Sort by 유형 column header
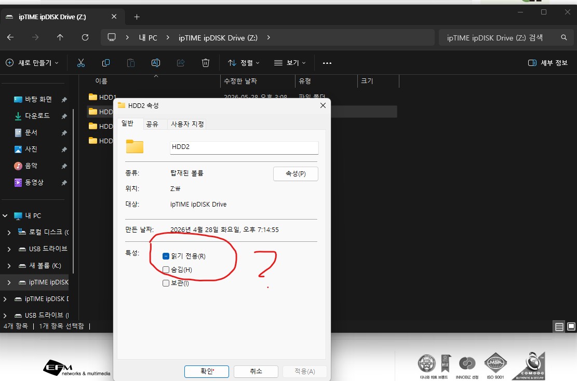The height and width of the screenshot is (381, 577). [x=326, y=81]
